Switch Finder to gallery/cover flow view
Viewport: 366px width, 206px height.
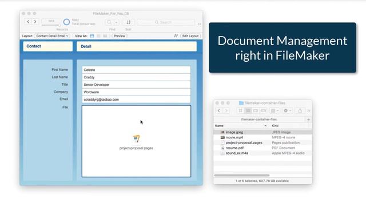coord(263,110)
